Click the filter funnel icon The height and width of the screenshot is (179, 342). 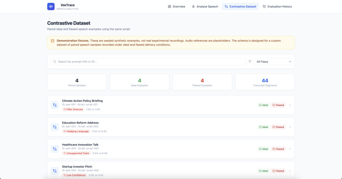[250, 61]
